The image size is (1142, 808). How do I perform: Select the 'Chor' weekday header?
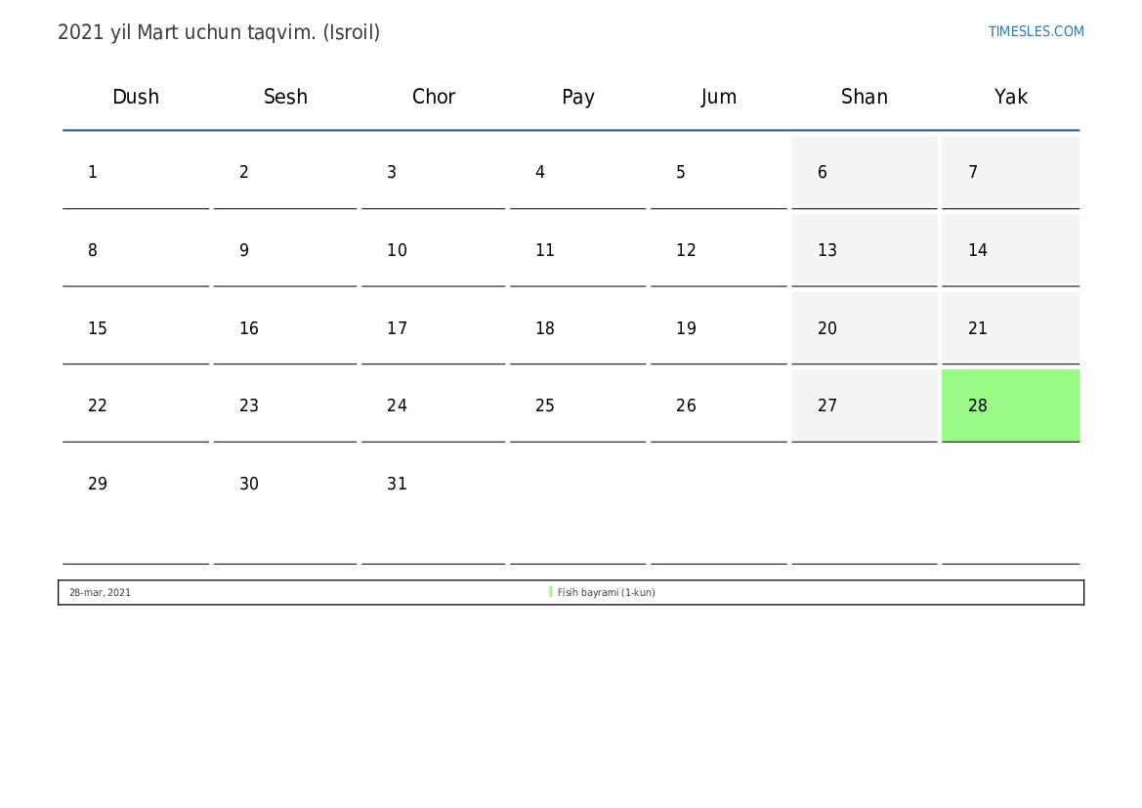point(434,97)
